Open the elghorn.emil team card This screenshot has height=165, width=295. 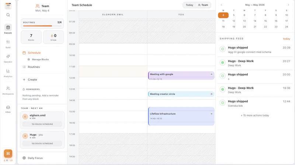(42, 120)
